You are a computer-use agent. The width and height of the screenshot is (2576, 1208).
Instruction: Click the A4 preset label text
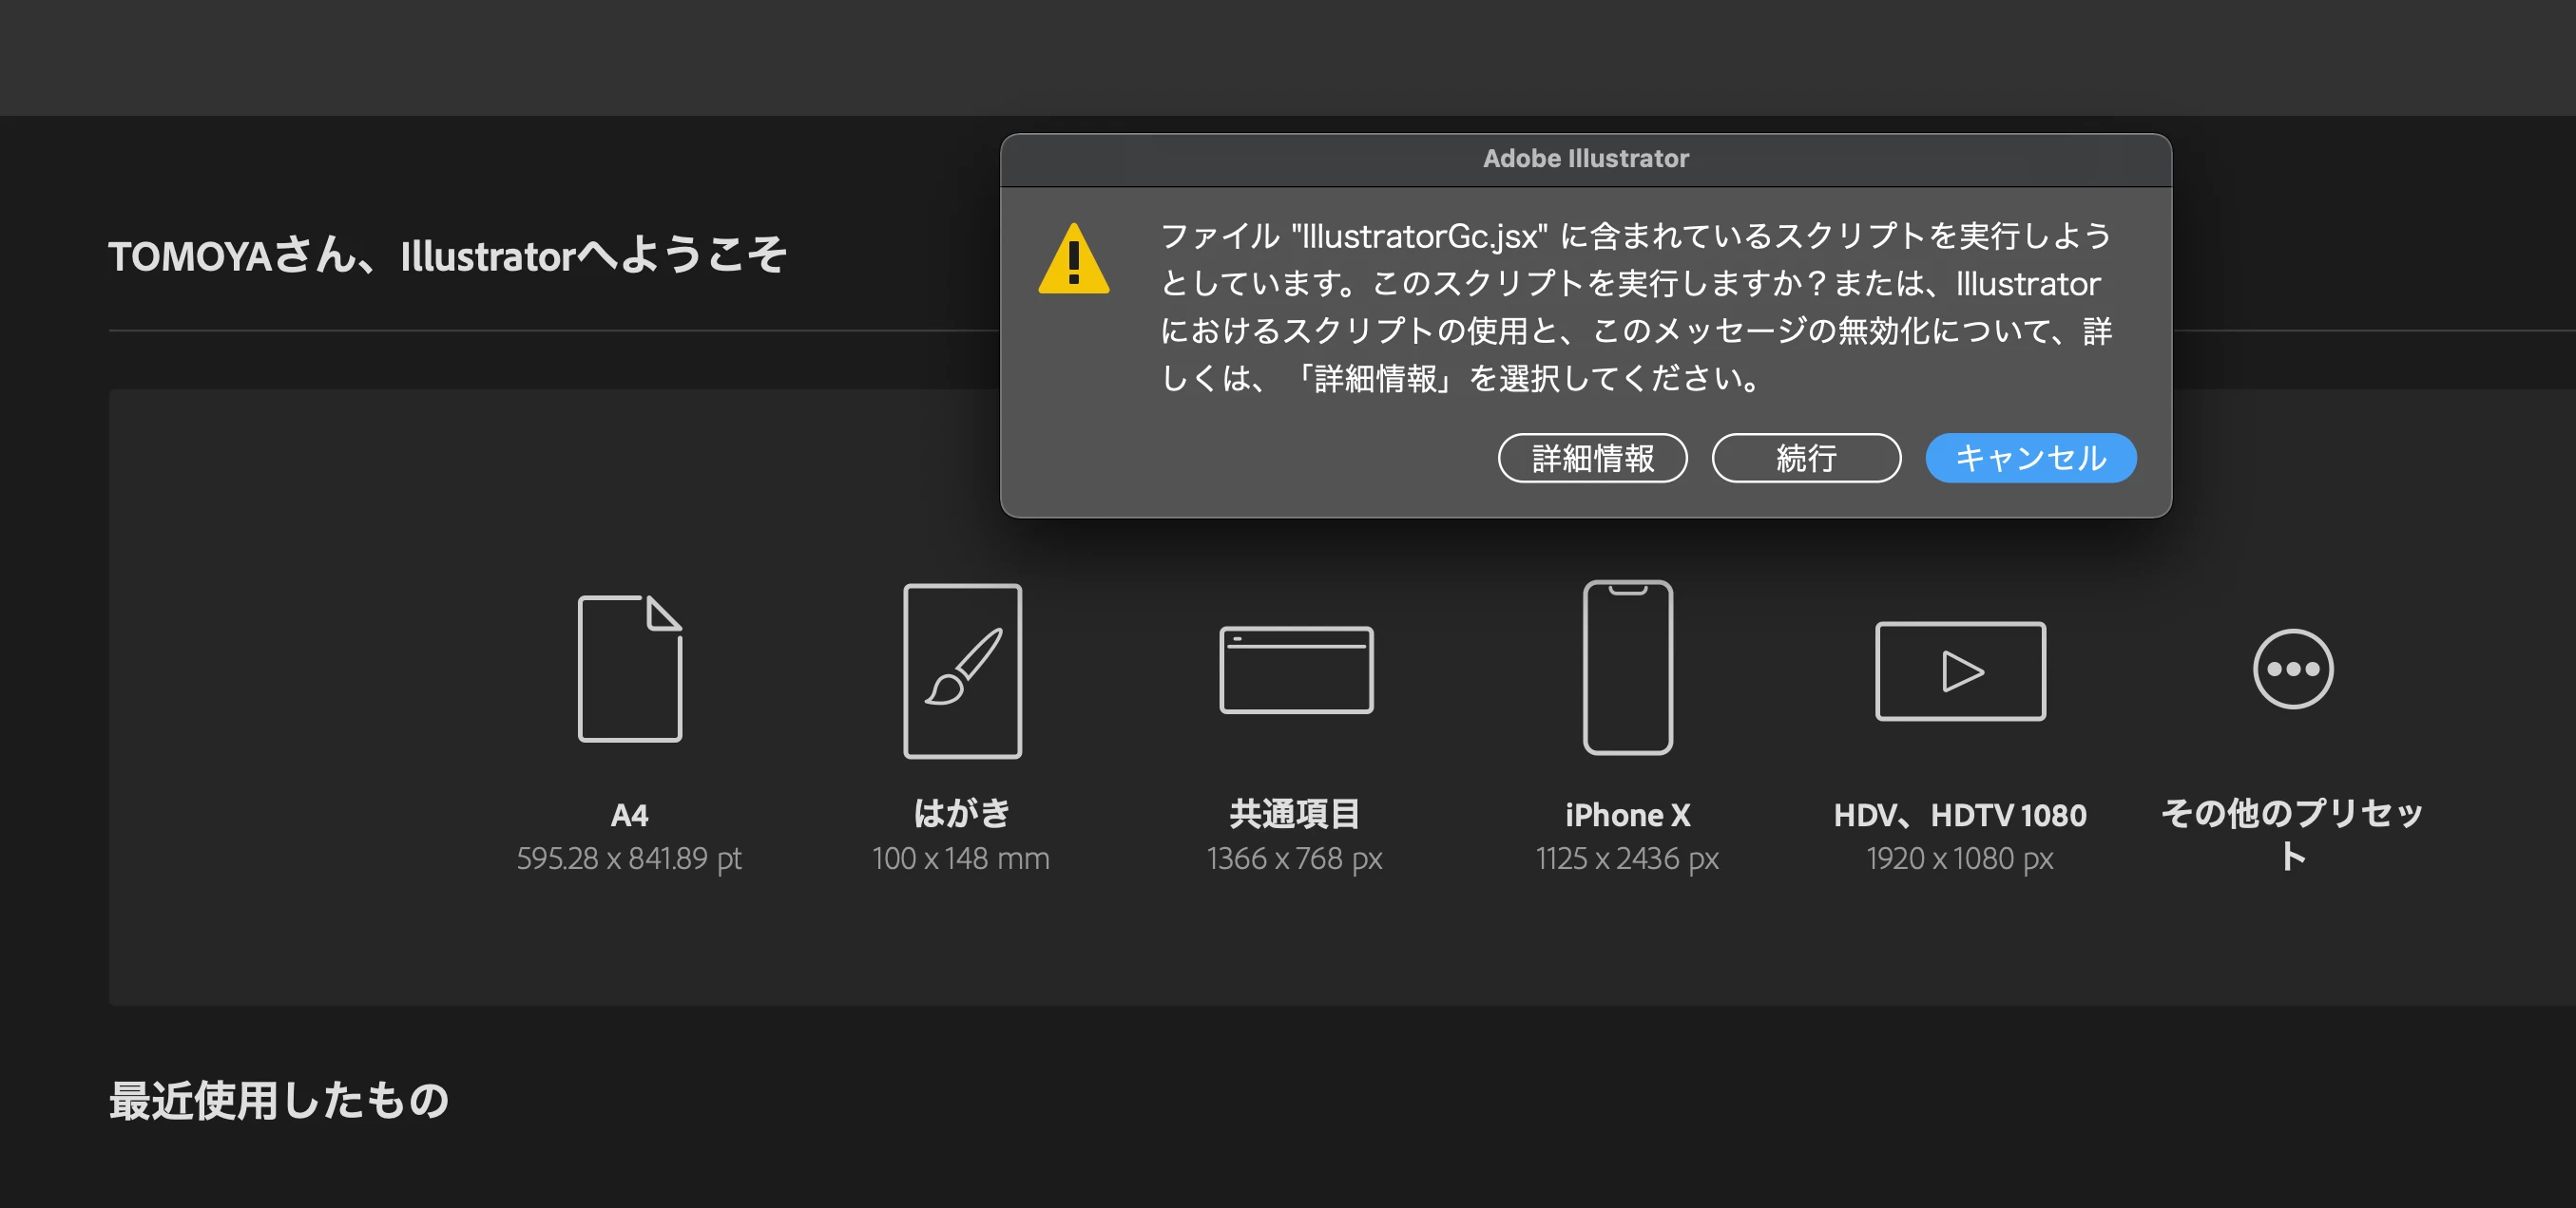click(x=629, y=814)
